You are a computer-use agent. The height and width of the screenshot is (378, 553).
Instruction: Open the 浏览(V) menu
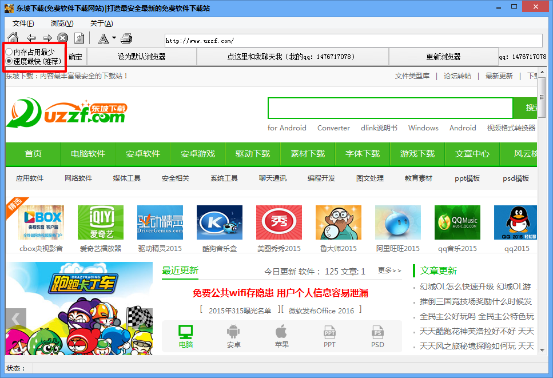[x=62, y=23]
